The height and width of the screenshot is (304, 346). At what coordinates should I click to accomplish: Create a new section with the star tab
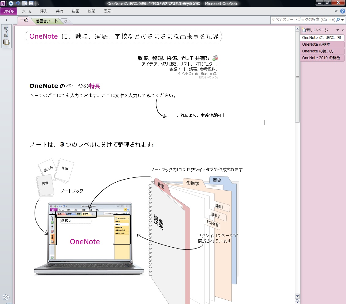66,21
